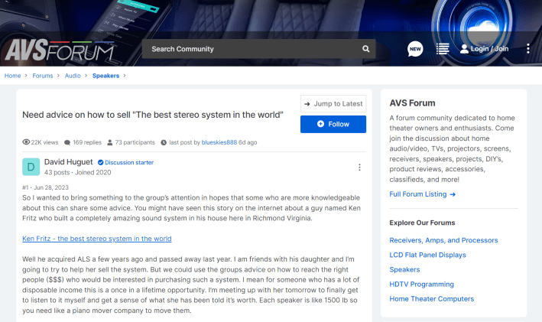
Task: Open Home Theater Computers forum
Action: [x=431, y=299]
